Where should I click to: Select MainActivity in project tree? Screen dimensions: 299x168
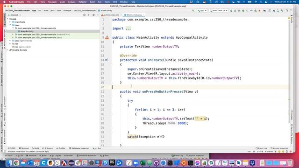(27, 31)
